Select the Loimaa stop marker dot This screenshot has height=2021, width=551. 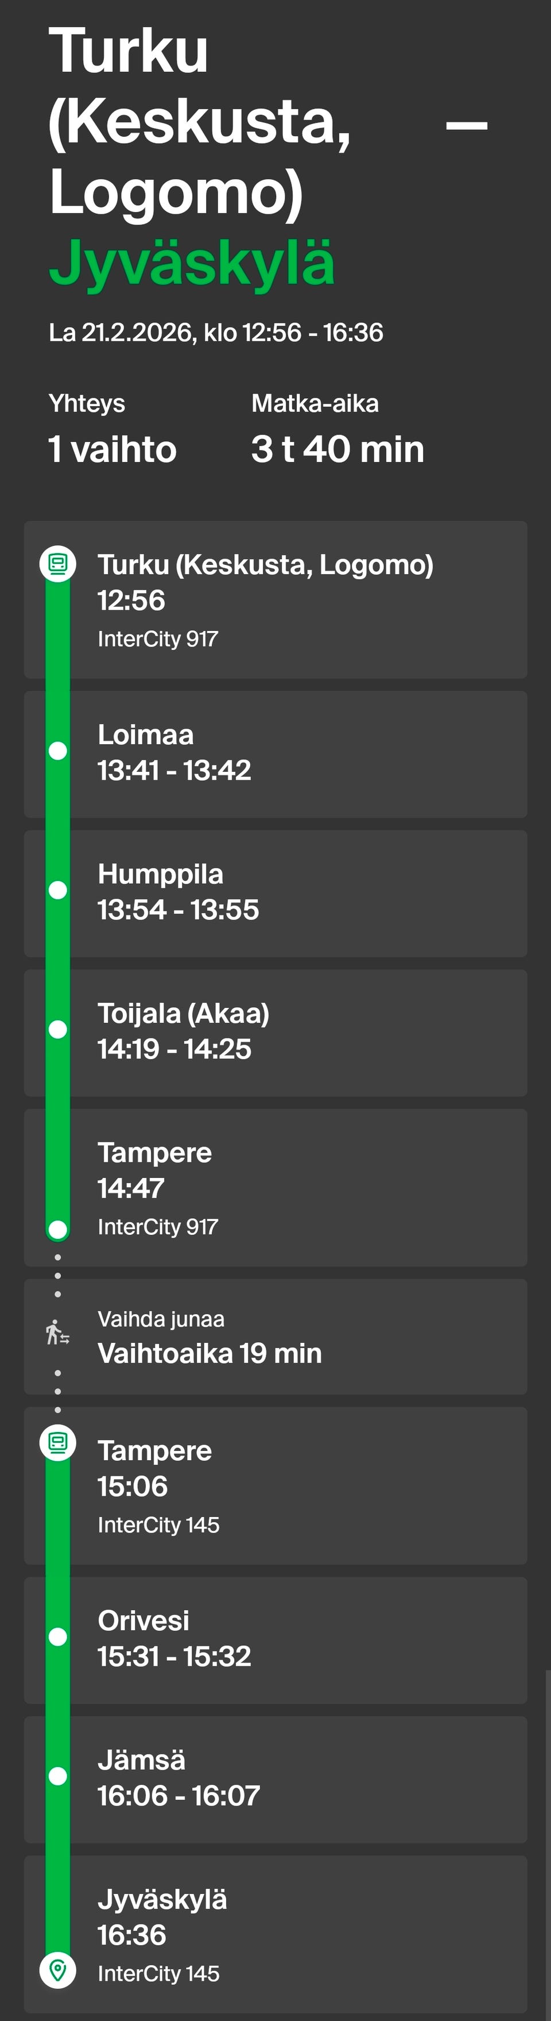(x=57, y=751)
